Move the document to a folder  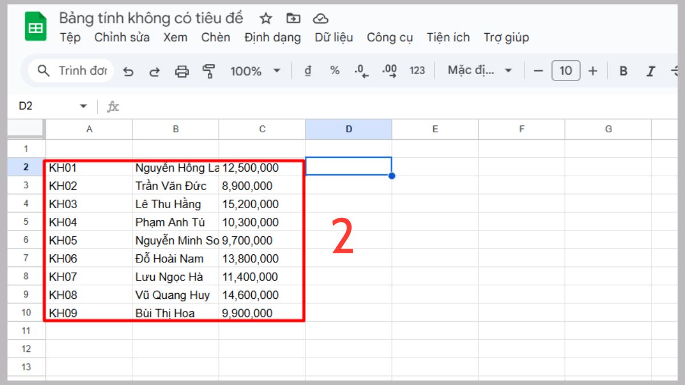(293, 18)
